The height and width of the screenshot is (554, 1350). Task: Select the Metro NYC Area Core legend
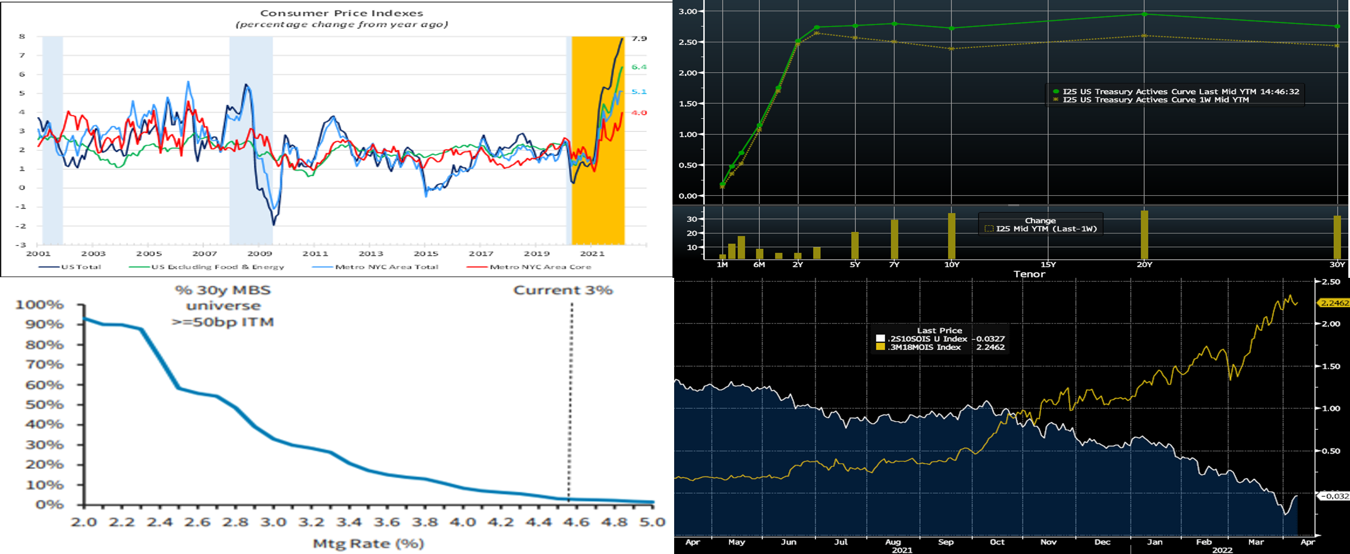540,267
